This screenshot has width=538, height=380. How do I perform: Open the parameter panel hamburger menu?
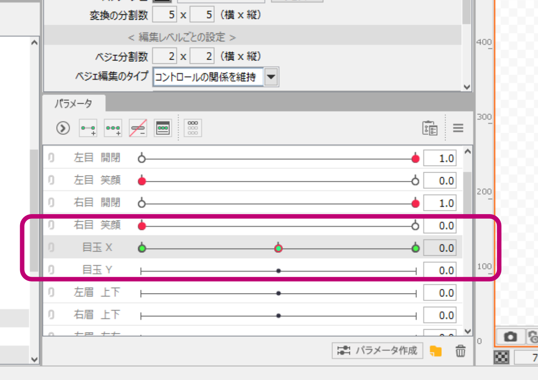click(x=458, y=128)
